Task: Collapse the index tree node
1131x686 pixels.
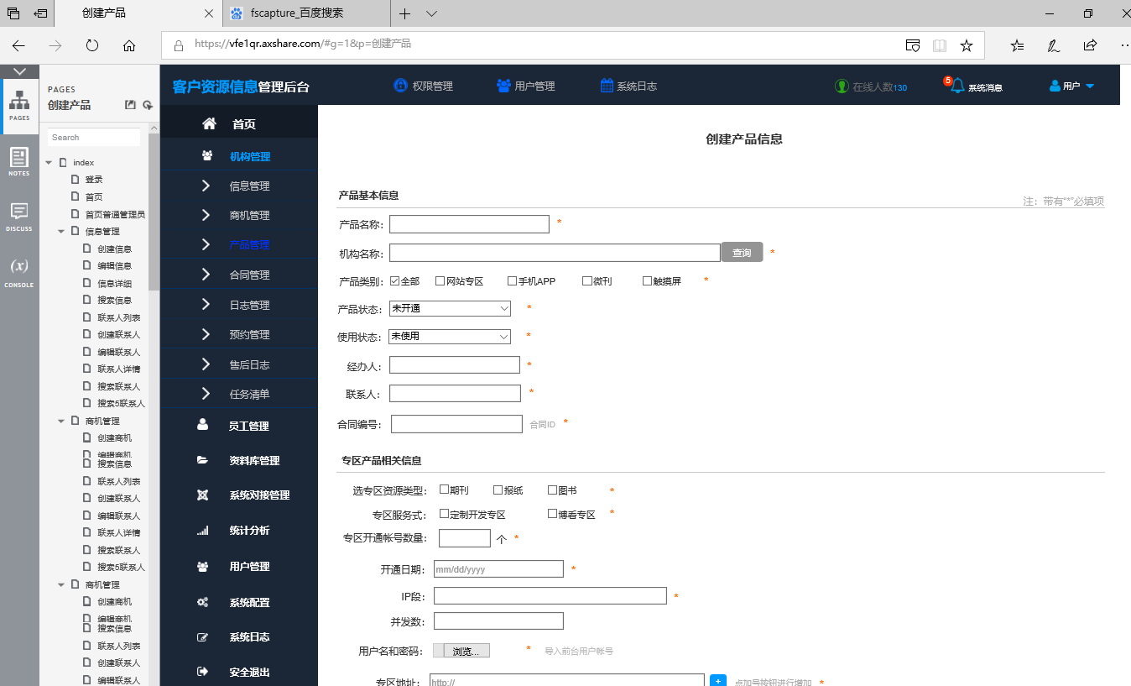Action: click(x=50, y=162)
